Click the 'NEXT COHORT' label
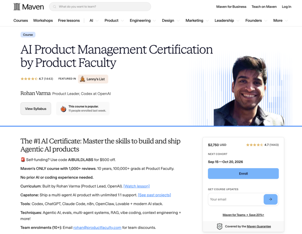 [x=218, y=154]
